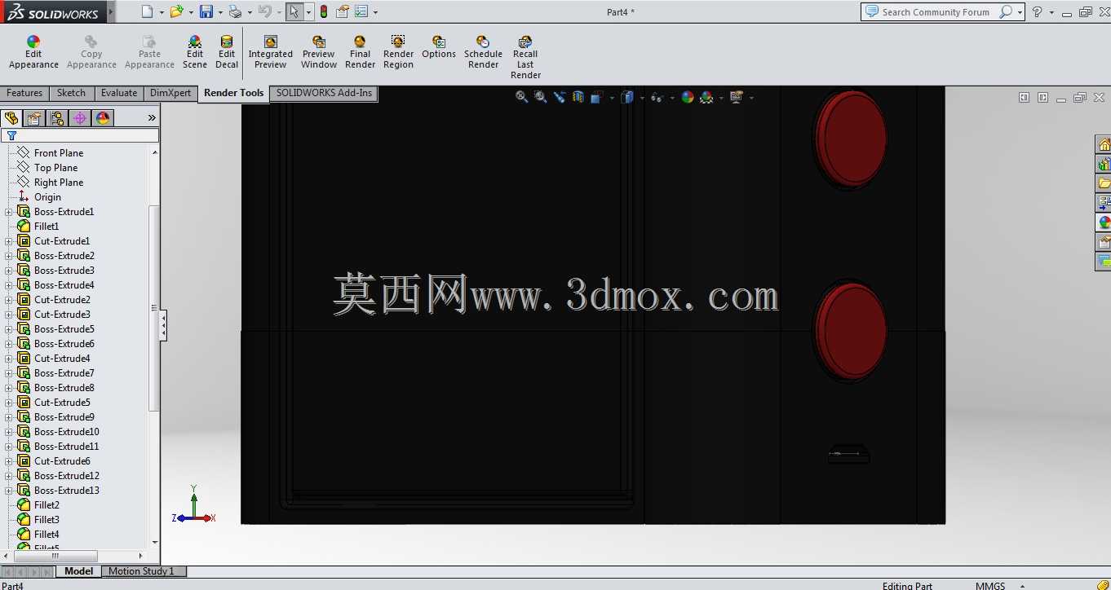Switch to the Features tab
Viewport: 1111px width, 590px height.
24,93
